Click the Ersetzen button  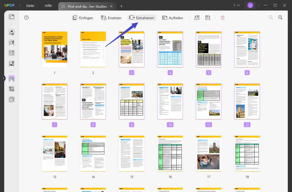coord(111,18)
